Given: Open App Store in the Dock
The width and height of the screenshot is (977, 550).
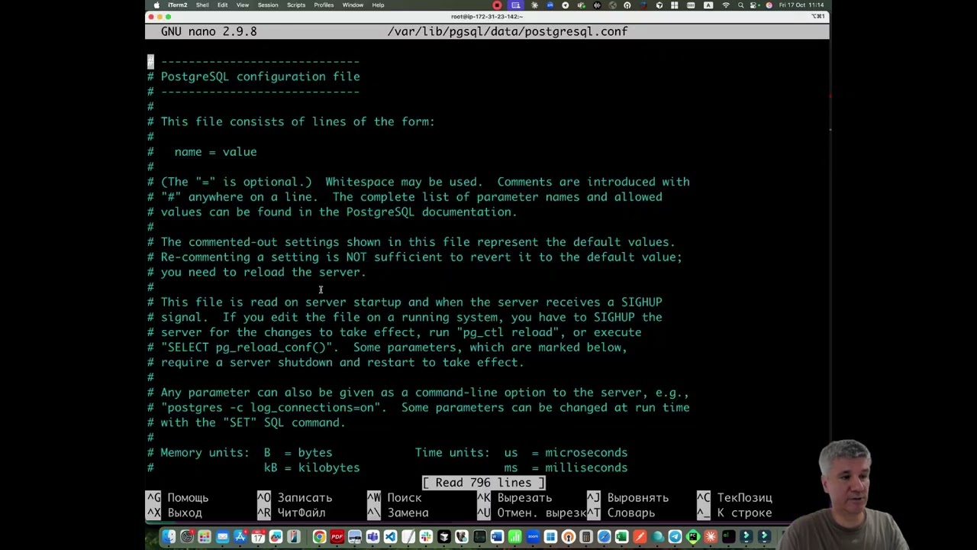Looking at the screenshot, I should (x=240, y=536).
